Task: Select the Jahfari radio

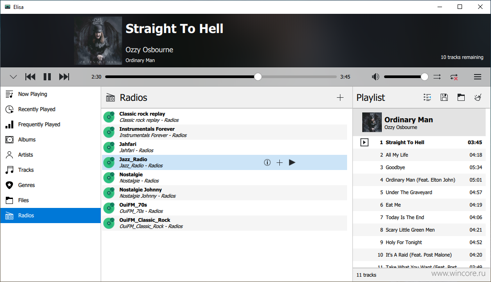Action: click(225, 147)
